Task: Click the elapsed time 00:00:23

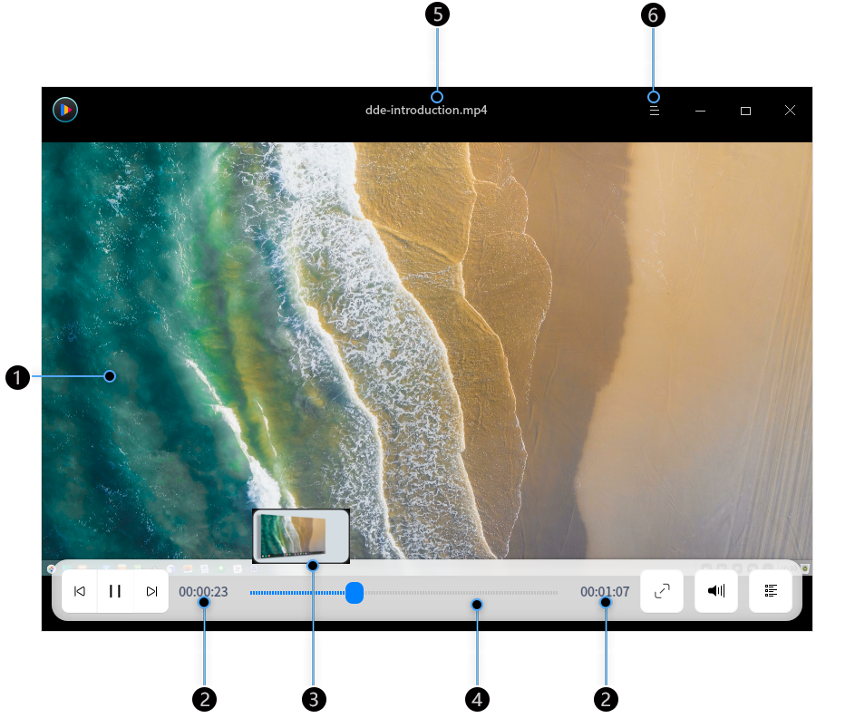Action: coord(203,591)
